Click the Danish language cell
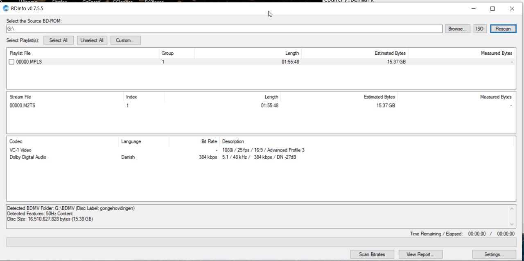This screenshot has height=261, width=524. click(x=128, y=157)
